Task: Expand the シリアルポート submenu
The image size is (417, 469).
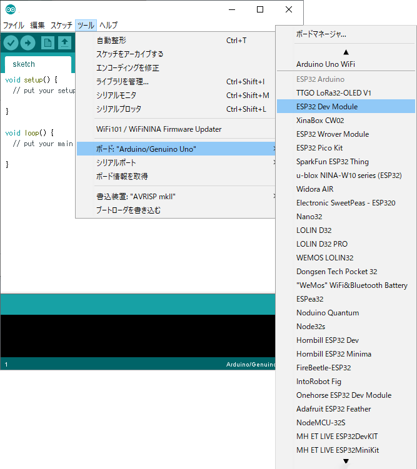Action: coord(176,163)
